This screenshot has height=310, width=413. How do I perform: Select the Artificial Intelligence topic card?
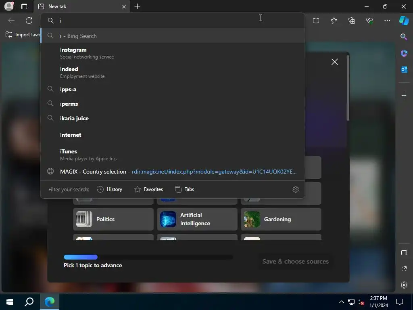[x=197, y=219]
